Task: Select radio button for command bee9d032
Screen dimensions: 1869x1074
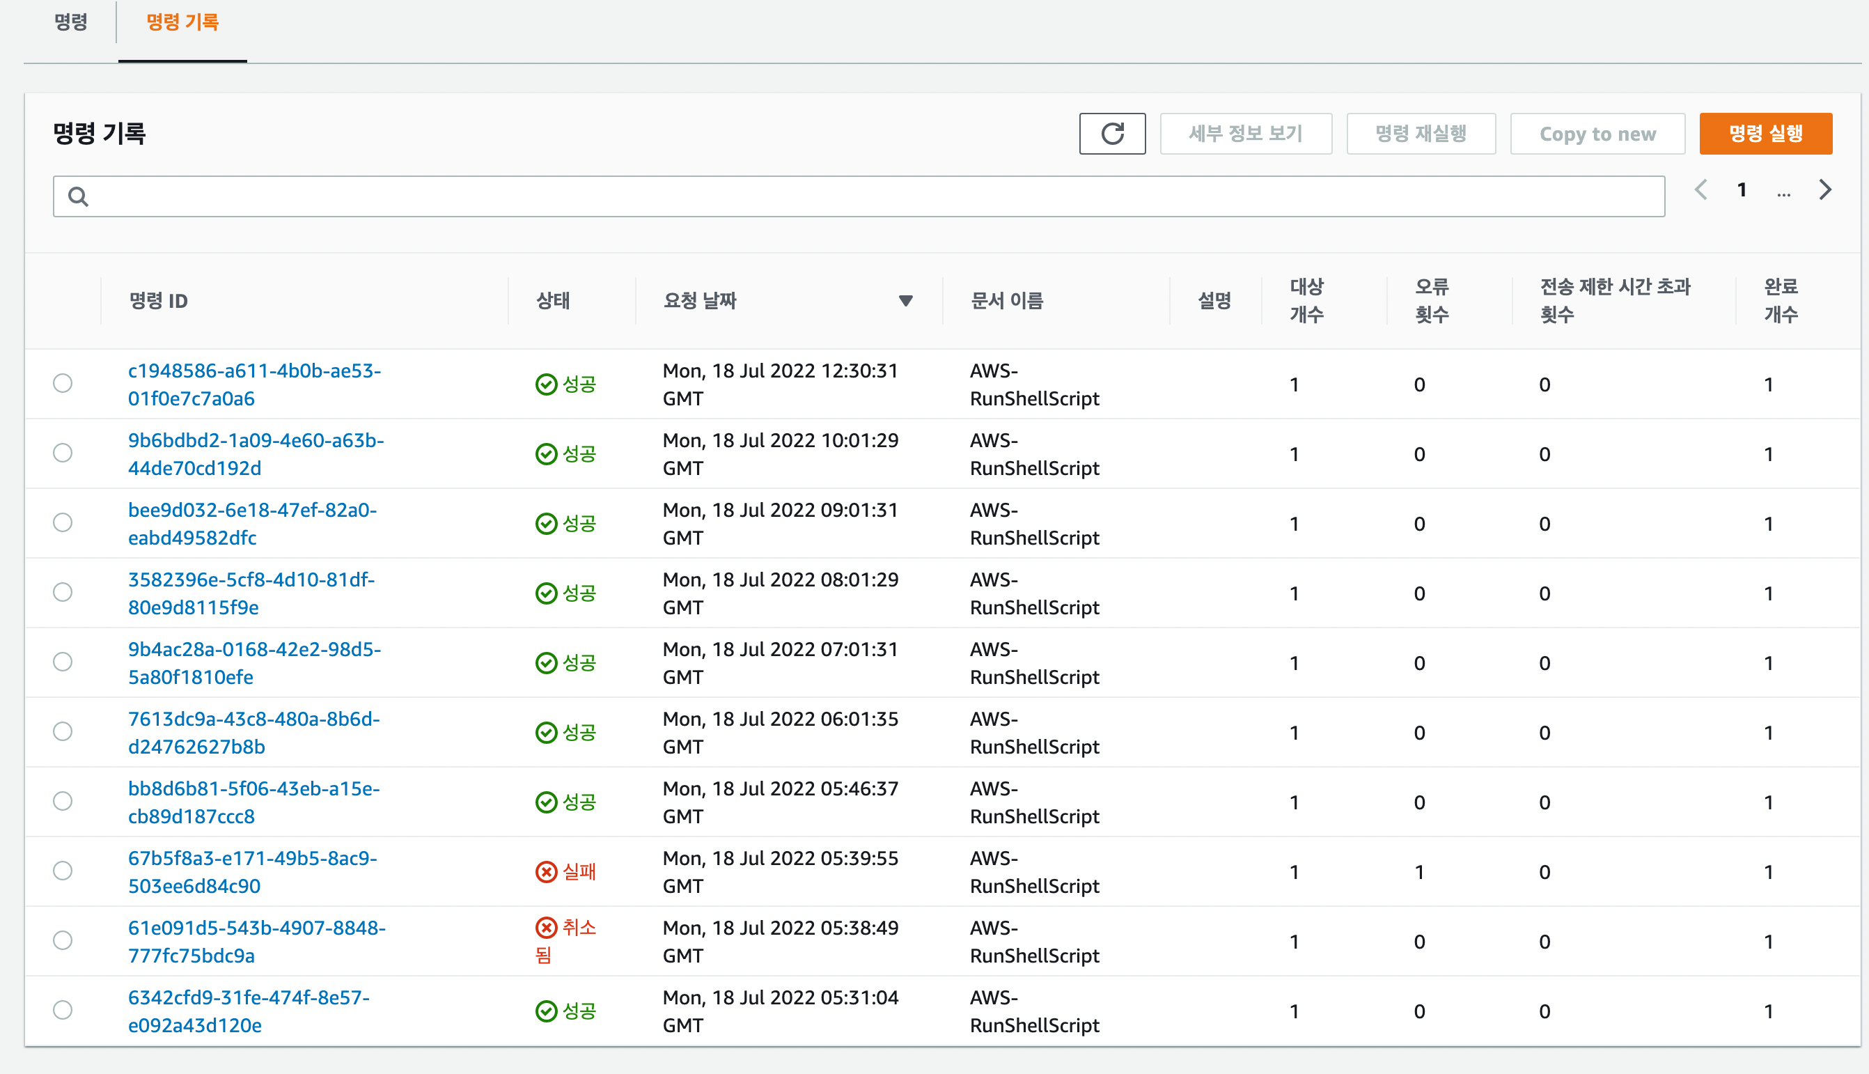Action: coord(63,522)
